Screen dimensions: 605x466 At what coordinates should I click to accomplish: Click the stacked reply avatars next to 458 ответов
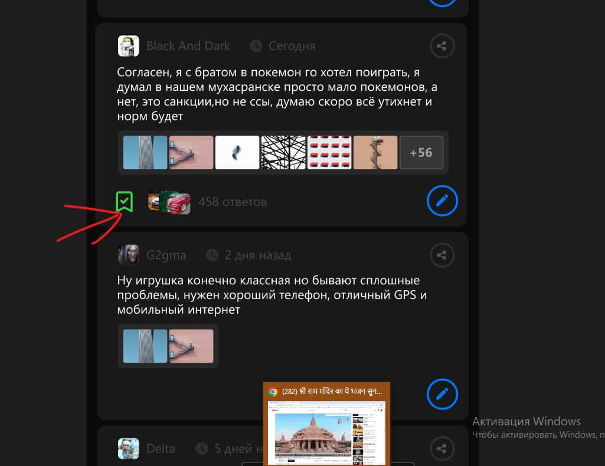pos(169,202)
